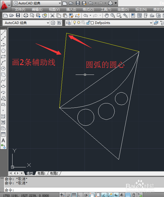The height and width of the screenshot is (197, 164).
Task: Expand quick access undo dropdown arrow
Action: [x=95, y=3]
